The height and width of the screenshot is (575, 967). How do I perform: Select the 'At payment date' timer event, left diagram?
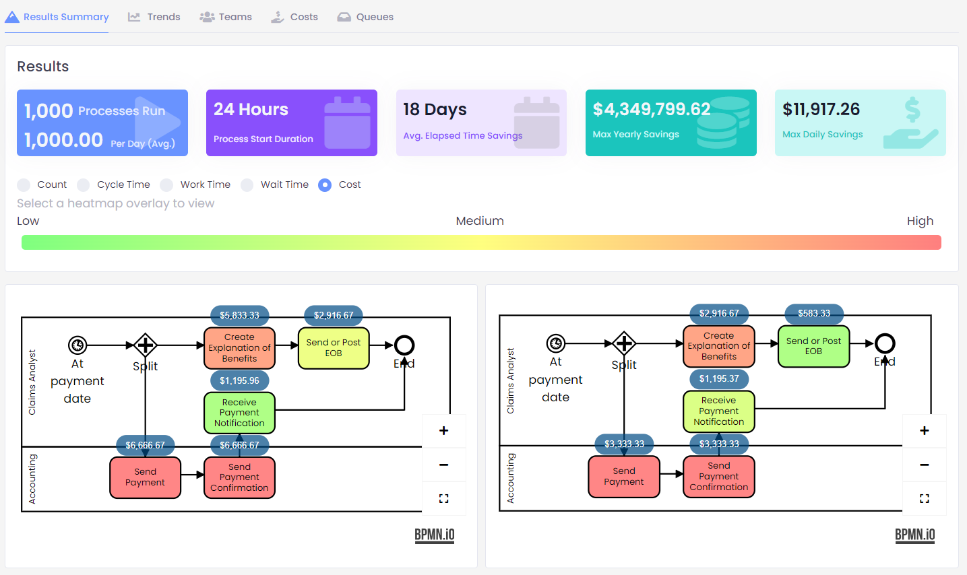(x=77, y=345)
